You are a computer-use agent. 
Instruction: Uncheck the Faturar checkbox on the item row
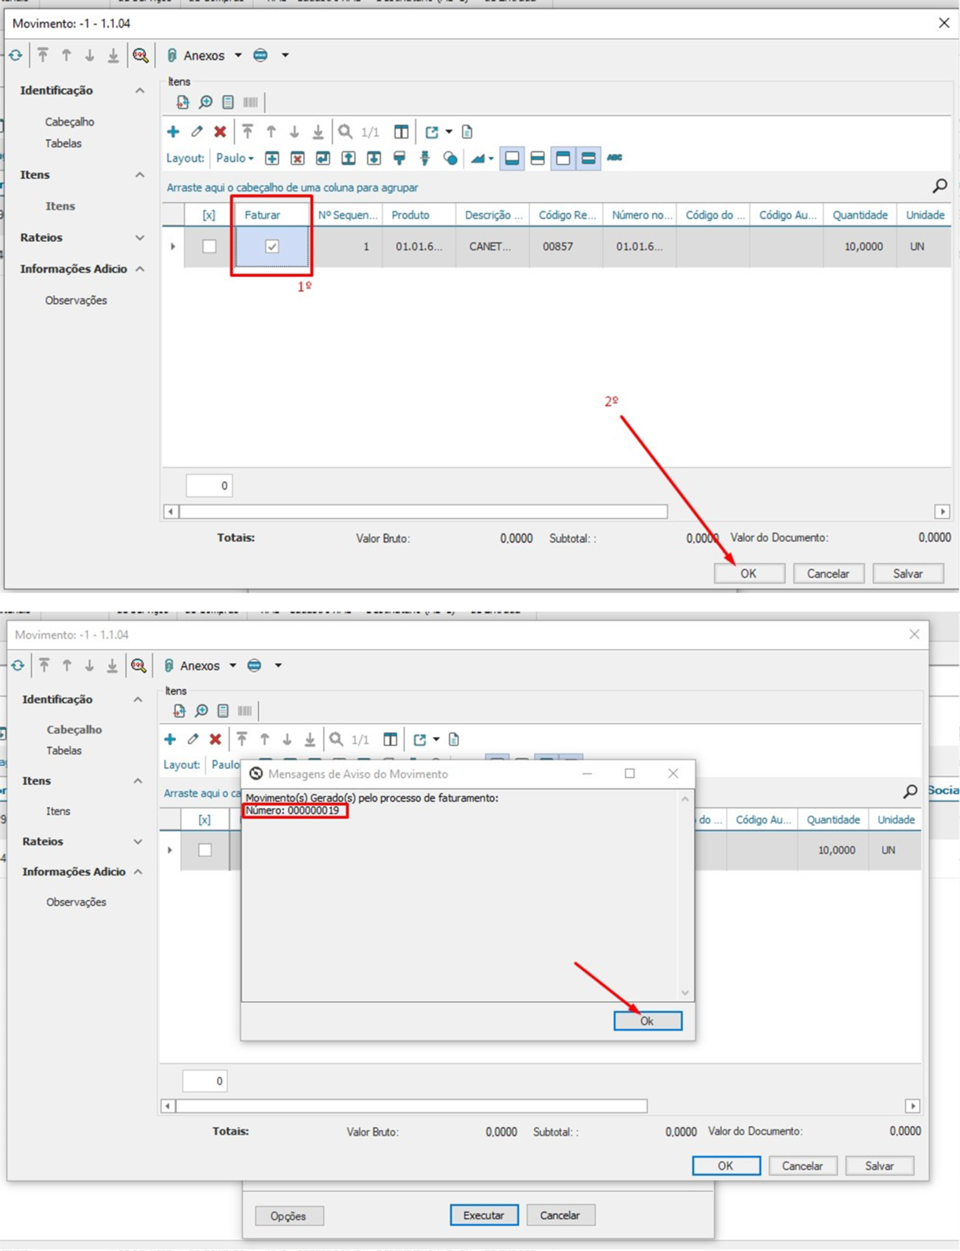click(x=272, y=247)
